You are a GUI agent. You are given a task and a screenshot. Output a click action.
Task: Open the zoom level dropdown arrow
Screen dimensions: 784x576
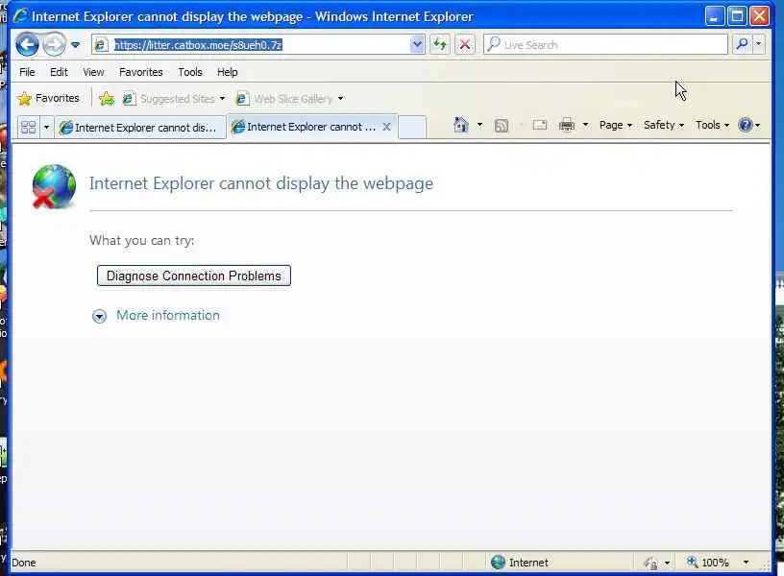pyautogui.click(x=746, y=563)
